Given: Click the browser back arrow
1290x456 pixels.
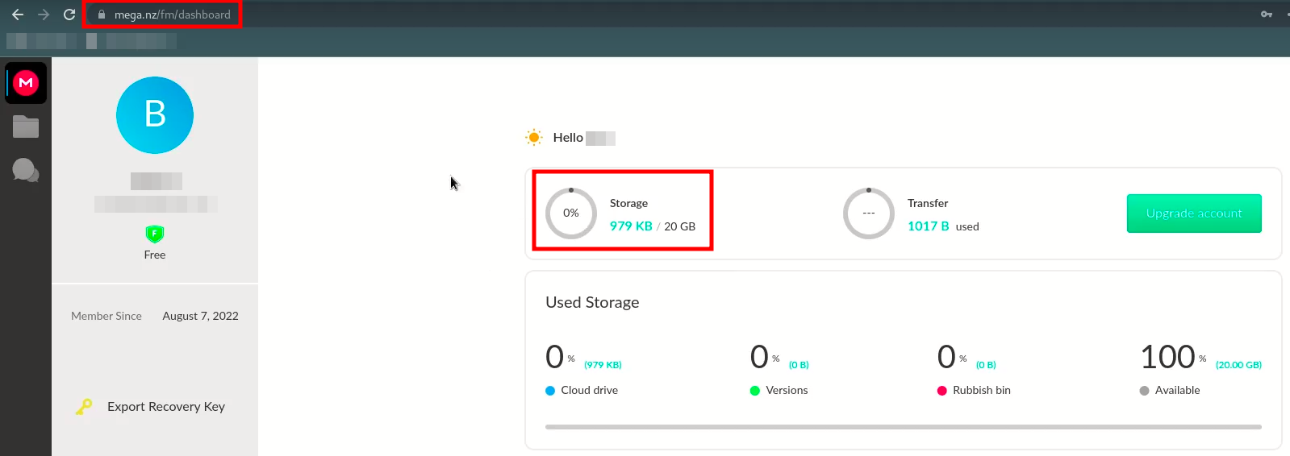Looking at the screenshot, I should click(x=18, y=15).
